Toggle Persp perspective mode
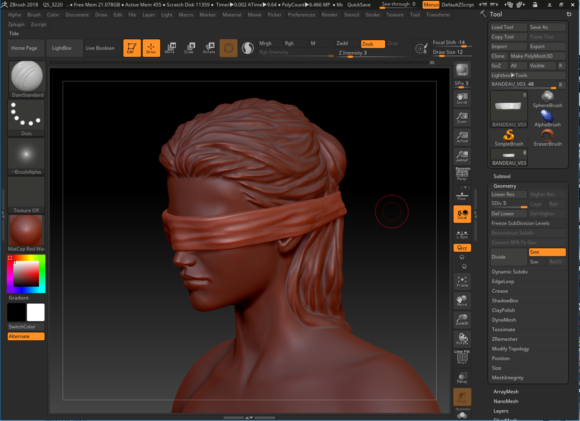The width and height of the screenshot is (580, 421). (x=462, y=174)
